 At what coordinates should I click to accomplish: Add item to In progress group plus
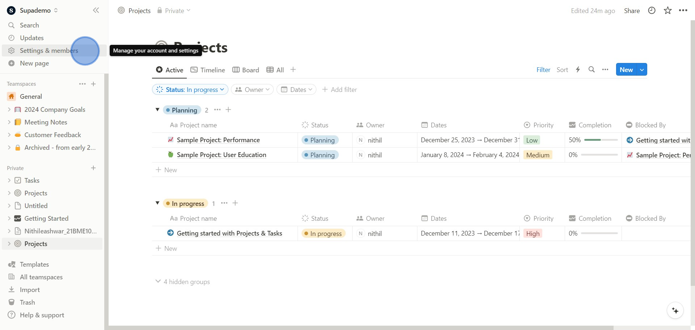point(235,203)
